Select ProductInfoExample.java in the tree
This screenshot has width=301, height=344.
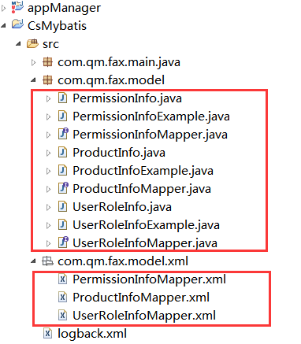pos(143,171)
